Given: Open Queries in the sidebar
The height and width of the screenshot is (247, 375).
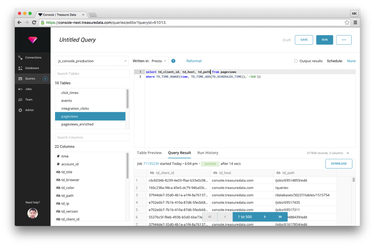Looking at the screenshot, I should [30, 79].
